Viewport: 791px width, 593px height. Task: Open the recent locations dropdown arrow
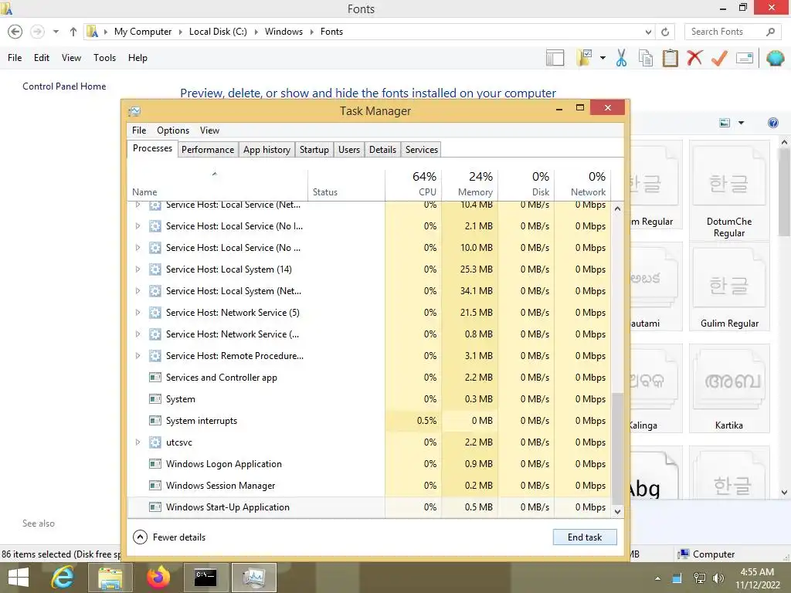(x=56, y=32)
